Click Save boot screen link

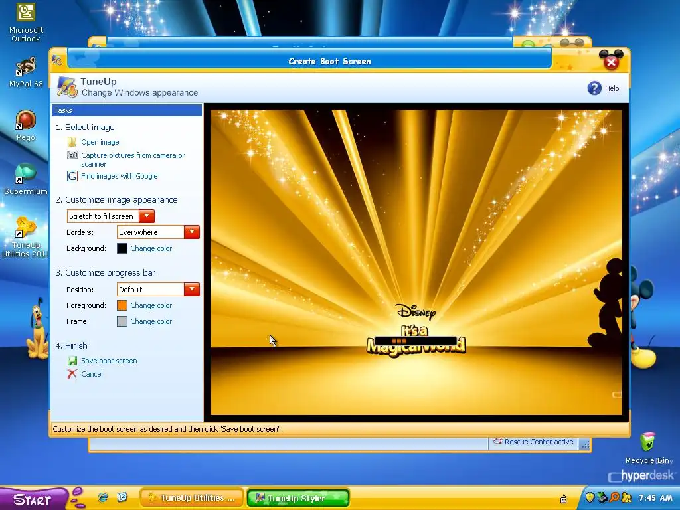[x=109, y=361]
